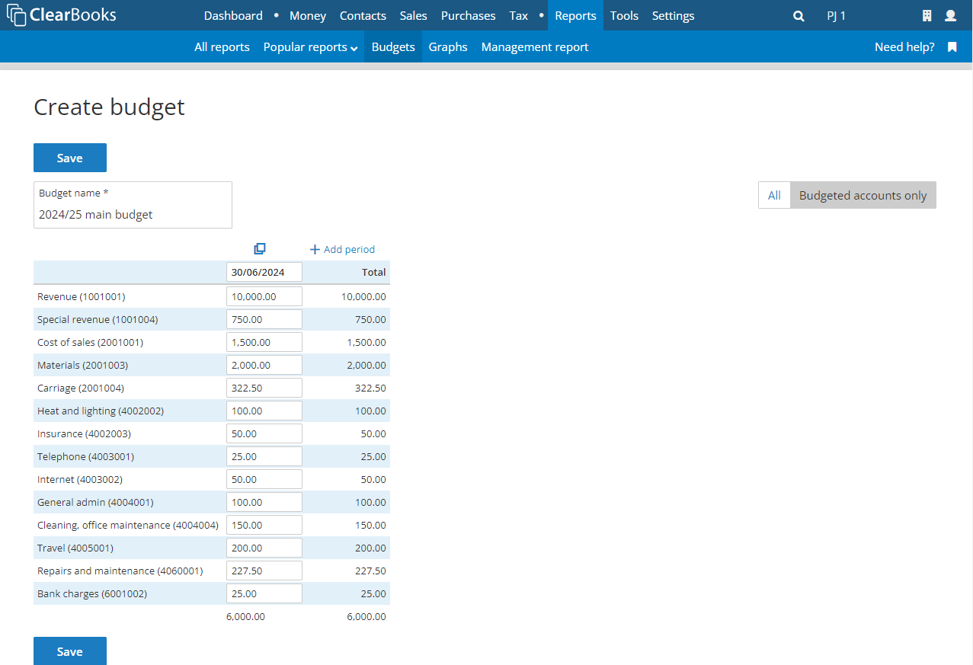The image size is (973, 665).
Task: Click the ClearBooks logo
Action: pyautogui.click(x=62, y=14)
